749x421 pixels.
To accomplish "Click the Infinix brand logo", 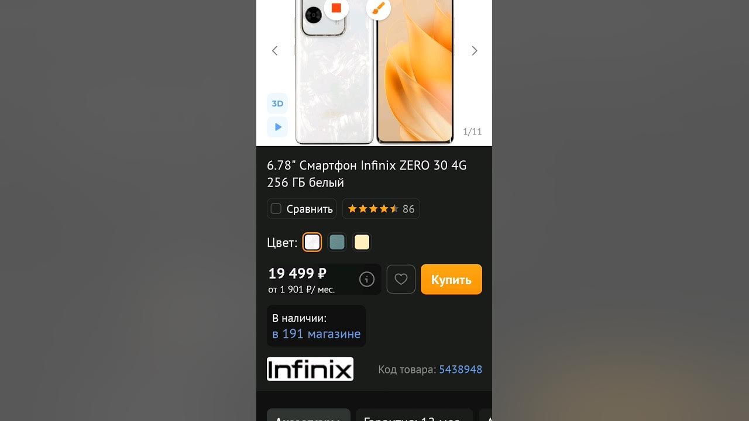I will pyautogui.click(x=310, y=369).
